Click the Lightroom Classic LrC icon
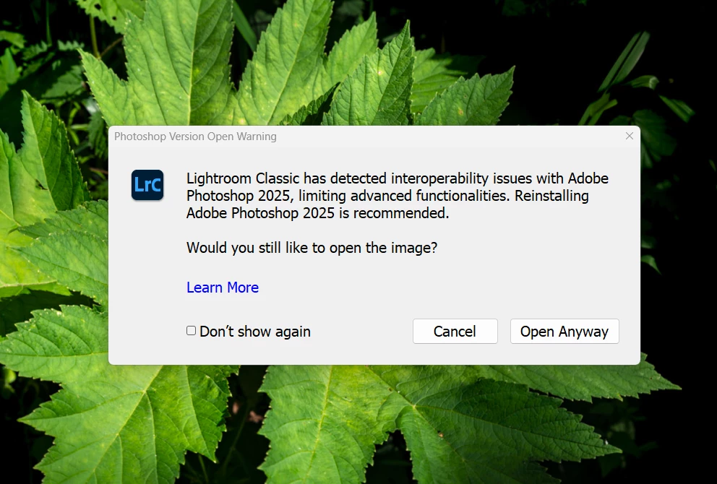Image resolution: width=717 pixels, height=484 pixels. point(147,185)
